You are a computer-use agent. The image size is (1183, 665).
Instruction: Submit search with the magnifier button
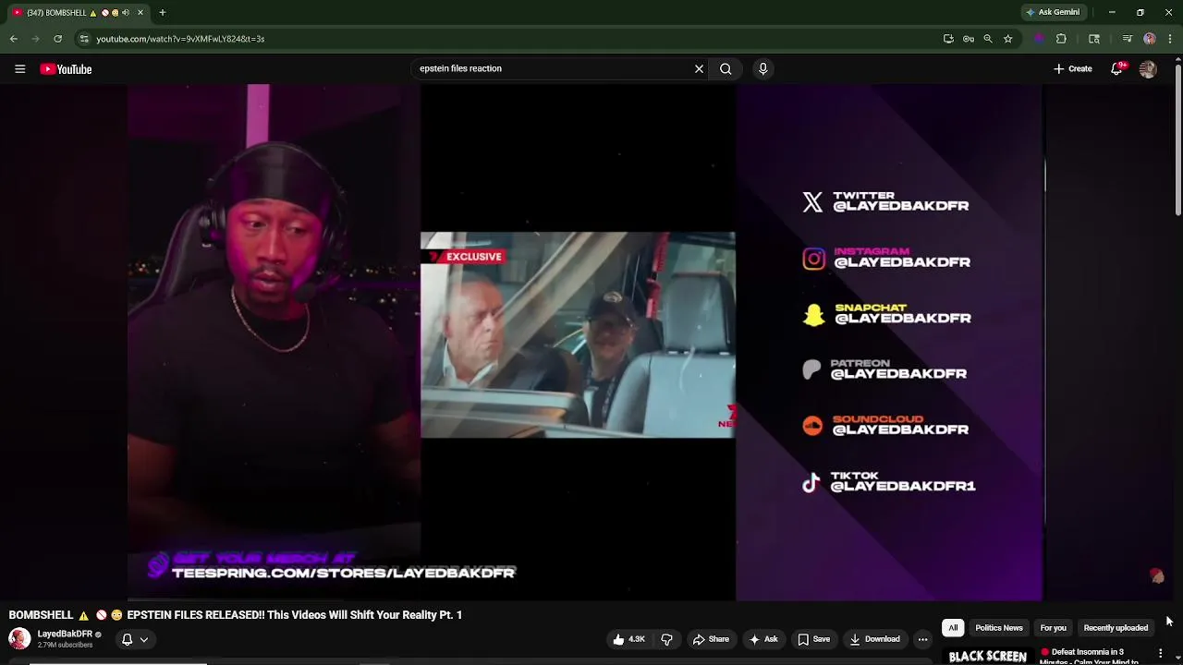(x=726, y=68)
